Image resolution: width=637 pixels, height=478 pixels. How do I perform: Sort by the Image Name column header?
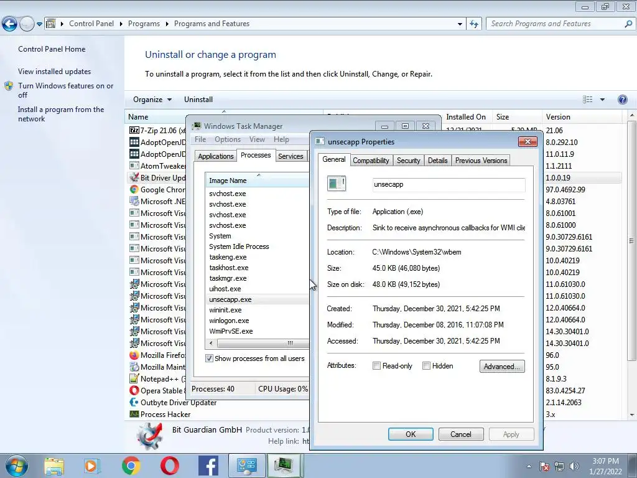[258, 180]
